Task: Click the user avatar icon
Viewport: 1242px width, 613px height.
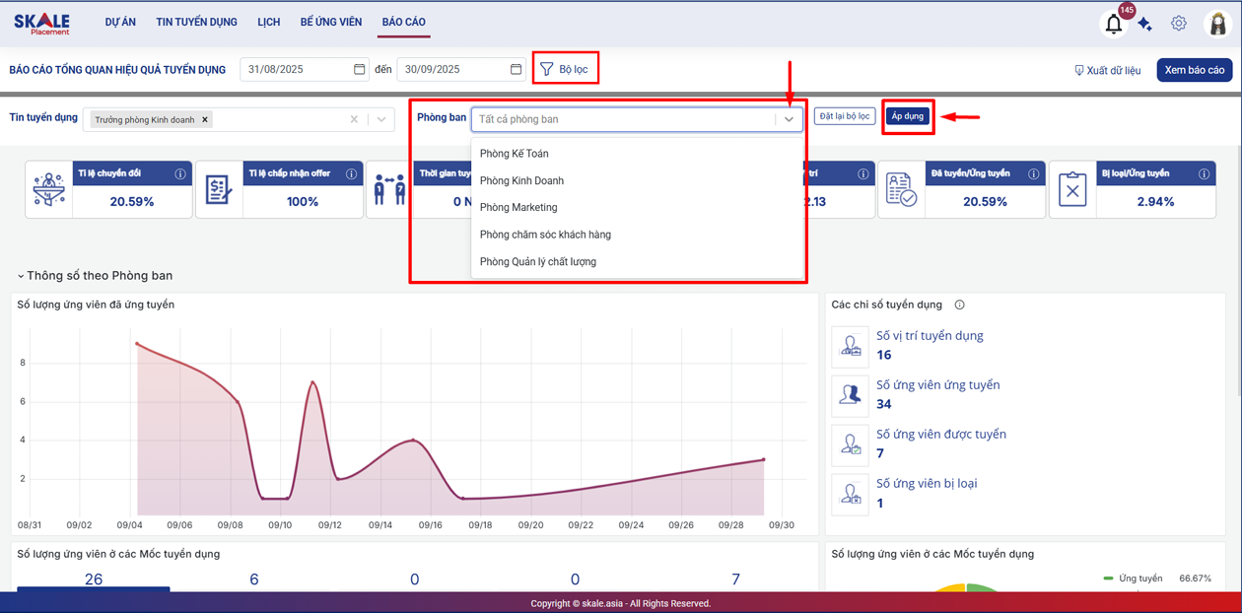Action: (1218, 24)
